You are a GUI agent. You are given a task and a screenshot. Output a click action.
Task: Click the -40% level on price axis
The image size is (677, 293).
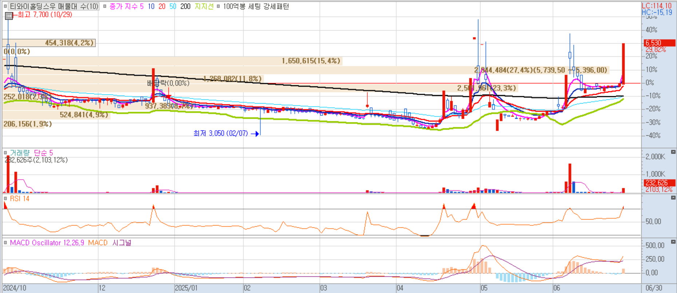pos(653,135)
